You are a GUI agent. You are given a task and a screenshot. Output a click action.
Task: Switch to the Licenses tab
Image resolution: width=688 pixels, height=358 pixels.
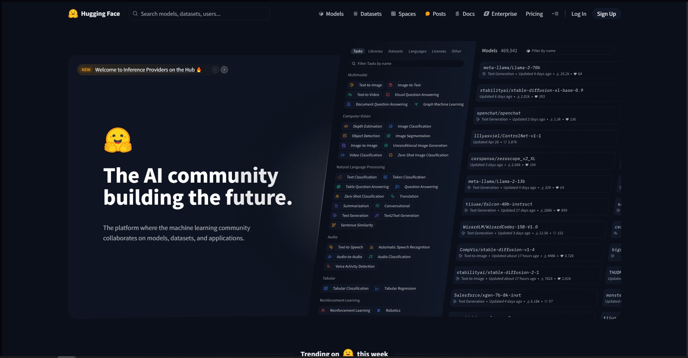point(439,51)
